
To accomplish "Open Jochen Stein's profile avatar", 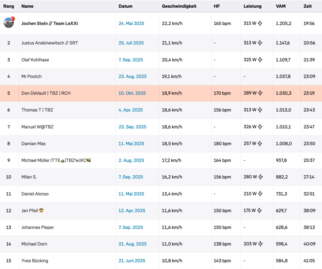I will [x=9, y=23].
